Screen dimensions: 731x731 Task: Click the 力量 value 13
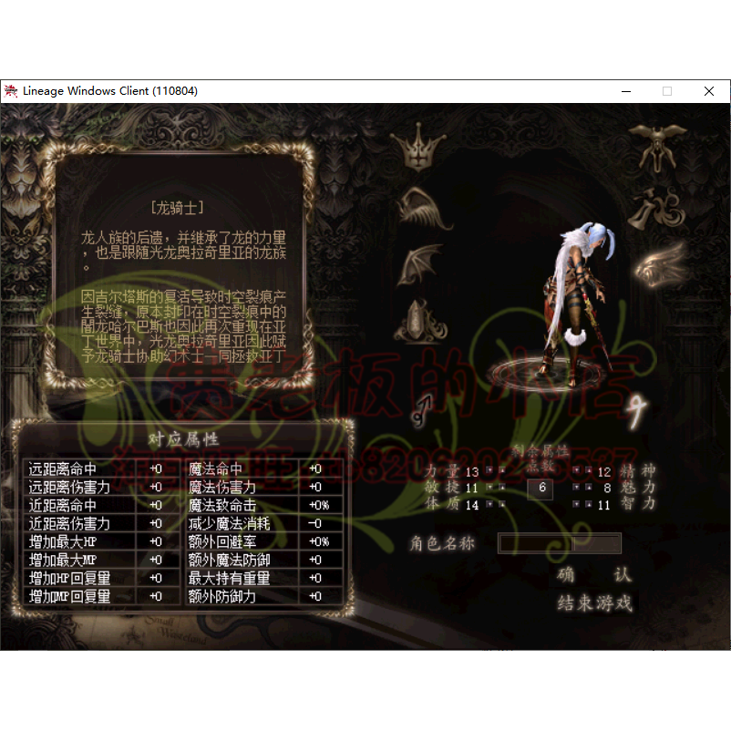click(x=472, y=472)
